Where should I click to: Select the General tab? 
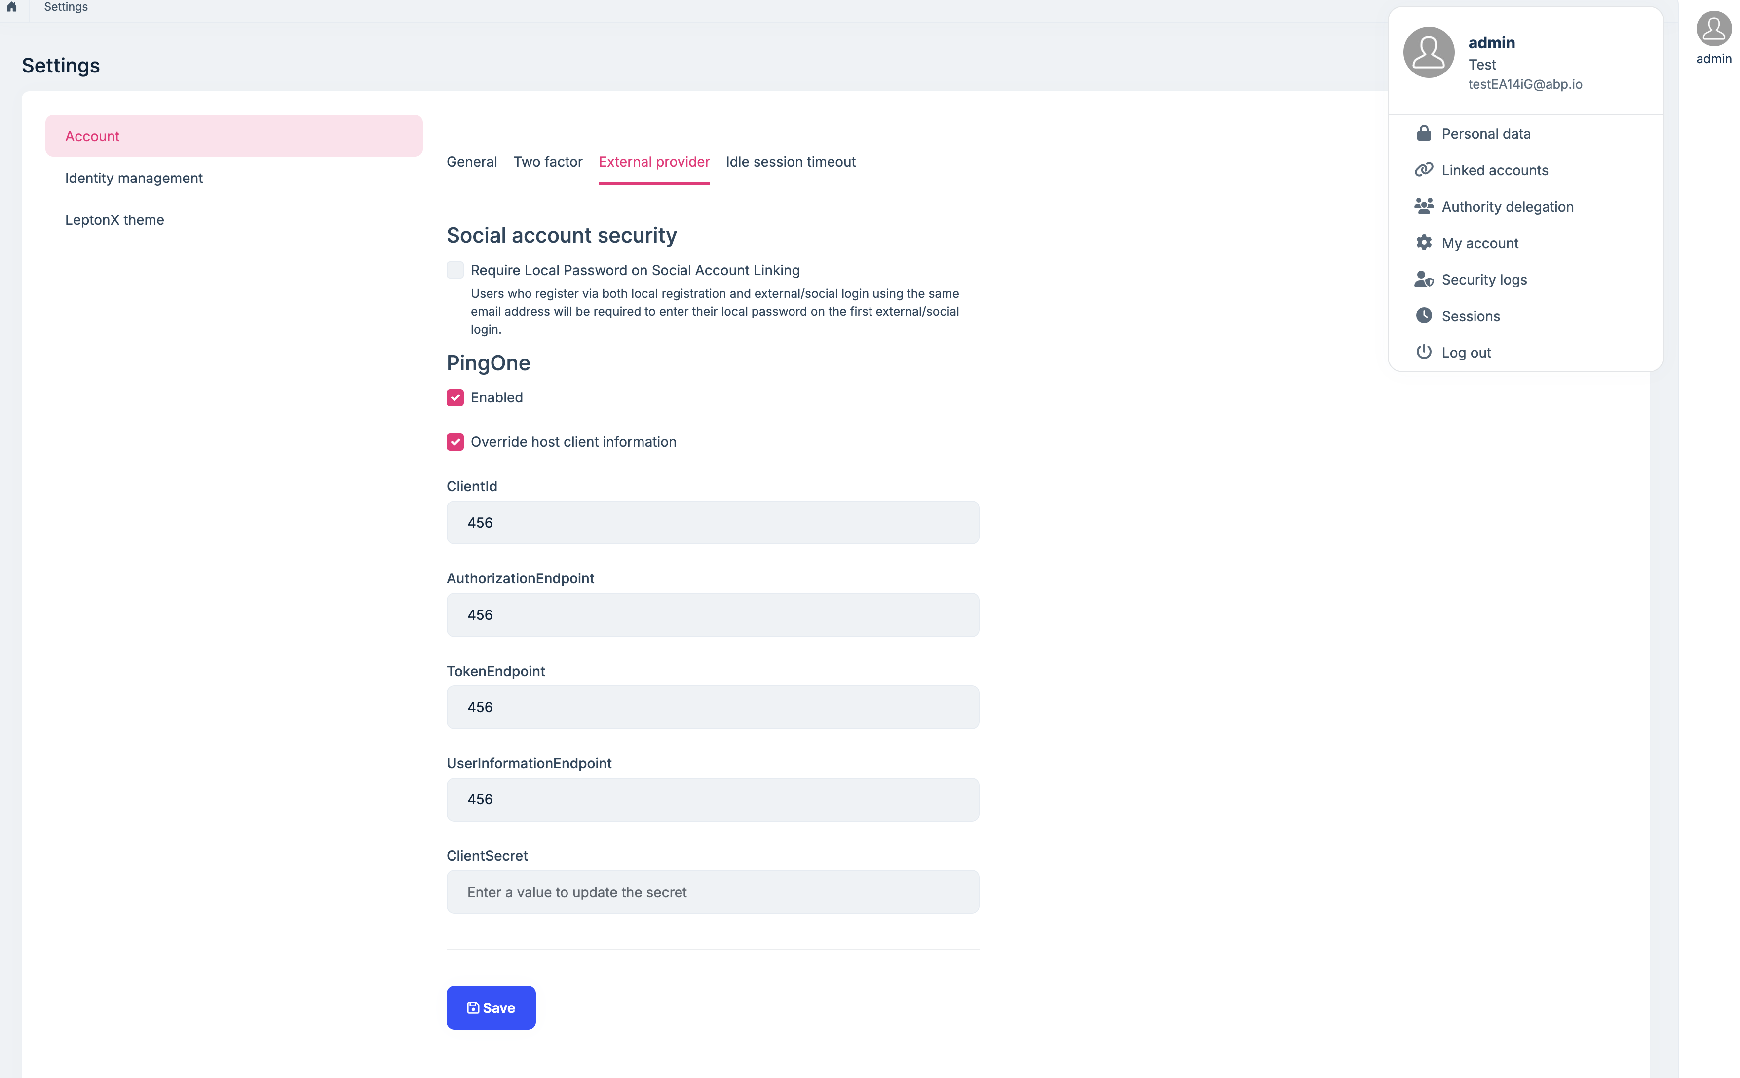coord(471,162)
